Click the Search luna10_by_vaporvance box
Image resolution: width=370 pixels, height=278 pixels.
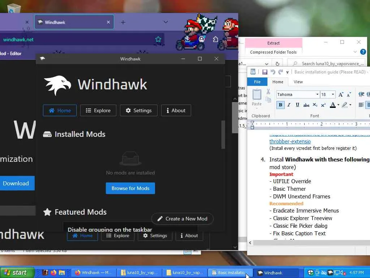(327, 64)
